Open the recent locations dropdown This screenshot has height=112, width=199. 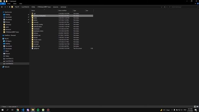coord(7,7)
